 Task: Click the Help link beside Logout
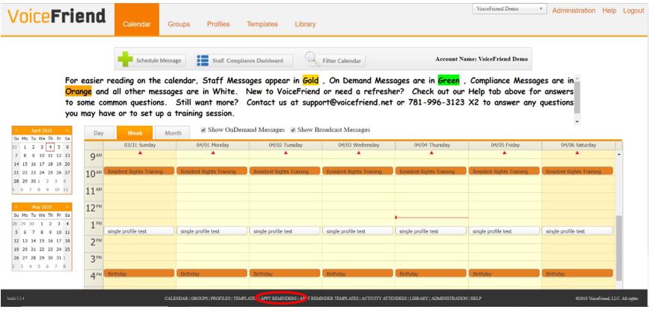tap(609, 10)
